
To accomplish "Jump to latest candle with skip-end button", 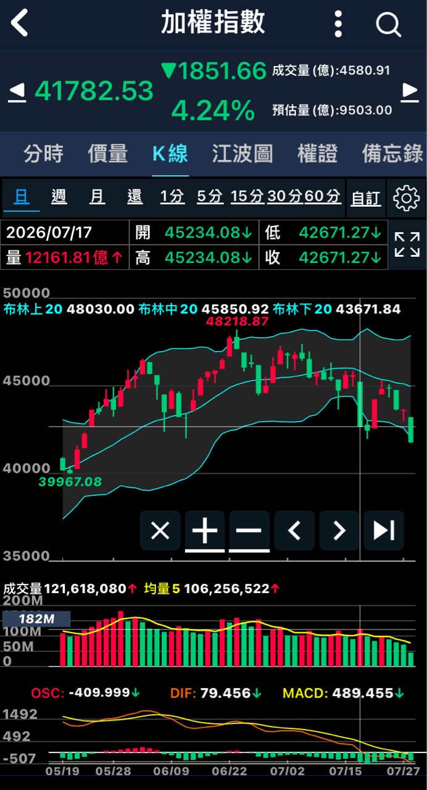I will click(x=384, y=530).
